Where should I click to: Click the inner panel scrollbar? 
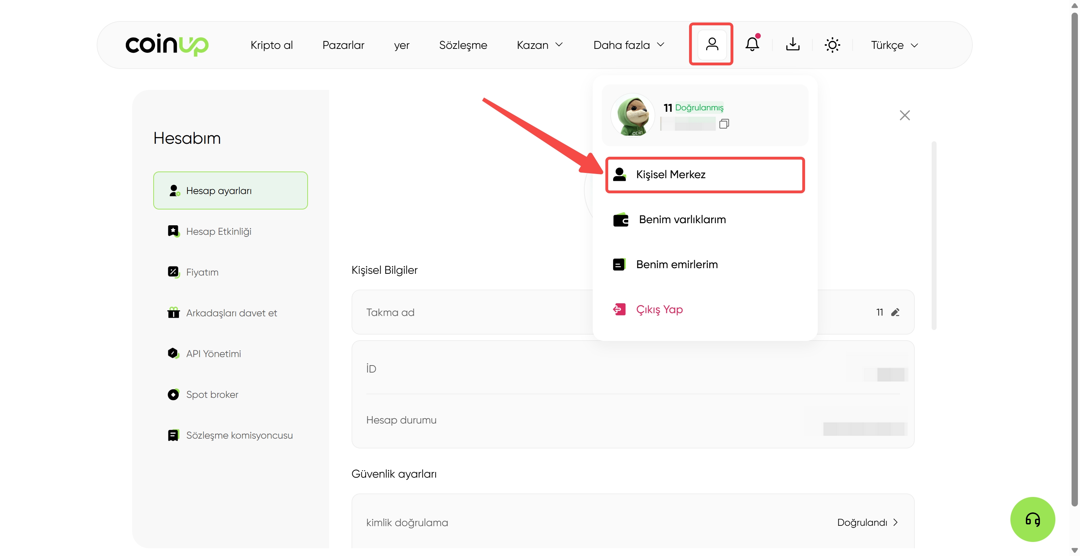(x=934, y=236)
